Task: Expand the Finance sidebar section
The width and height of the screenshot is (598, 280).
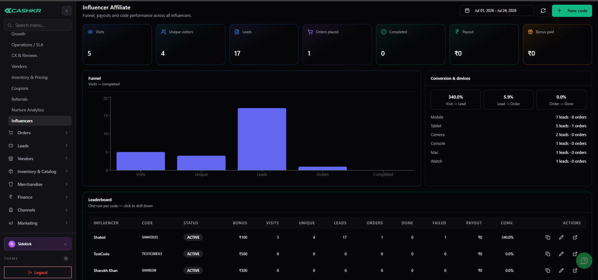Action: tap(38, 197)
